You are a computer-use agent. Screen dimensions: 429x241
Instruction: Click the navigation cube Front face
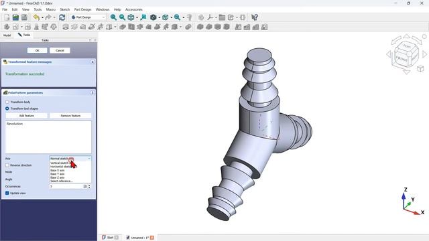coord(402,58)
